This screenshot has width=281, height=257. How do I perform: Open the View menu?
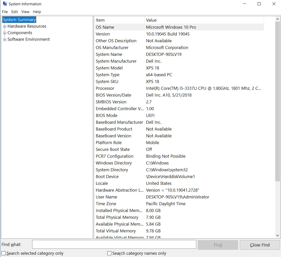pos(25,12)
